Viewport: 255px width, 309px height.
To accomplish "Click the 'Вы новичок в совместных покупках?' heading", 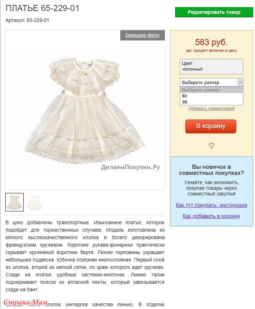I will coord(211,170).
